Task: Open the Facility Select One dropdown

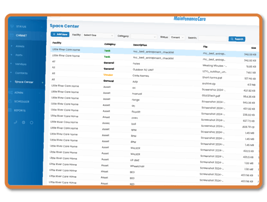Action: click(98, 35)
